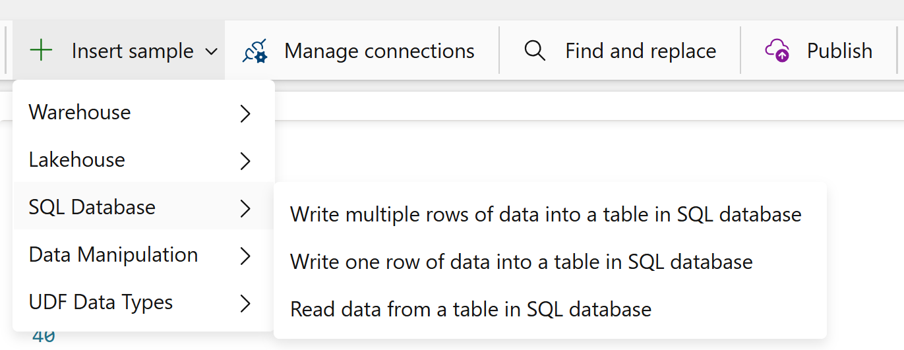Expand the Warehouse submenu arrow
The image size is (904, 350).
[x=245, y=113]
